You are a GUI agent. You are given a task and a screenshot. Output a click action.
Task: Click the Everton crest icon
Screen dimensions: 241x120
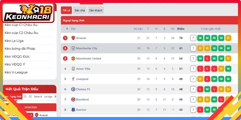click(x=73, y=110)
